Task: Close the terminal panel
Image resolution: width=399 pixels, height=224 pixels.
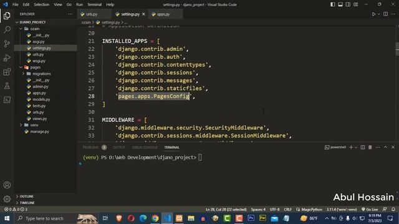Action: click(393, 147)
